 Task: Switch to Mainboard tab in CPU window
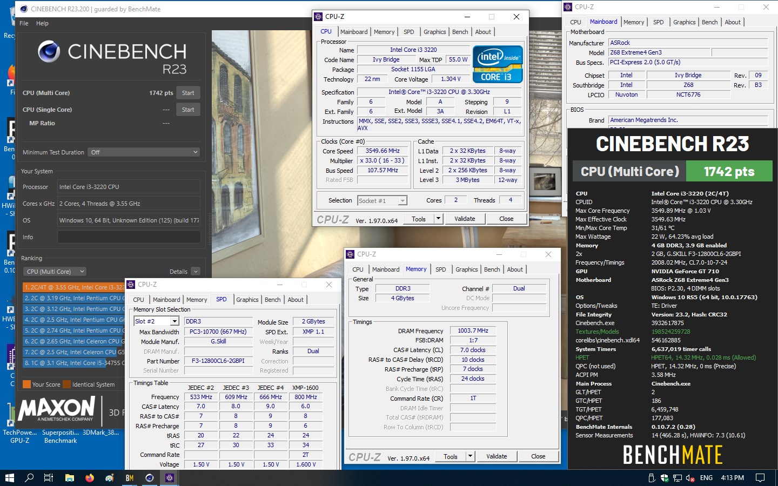[x=354, y=32]
